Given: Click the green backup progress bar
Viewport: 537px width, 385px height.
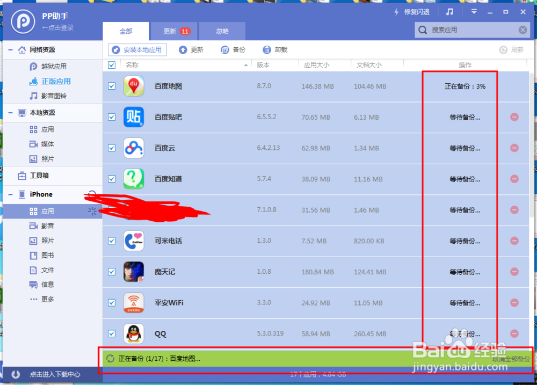Looking at the screenshot, I should tap(316, 359).
